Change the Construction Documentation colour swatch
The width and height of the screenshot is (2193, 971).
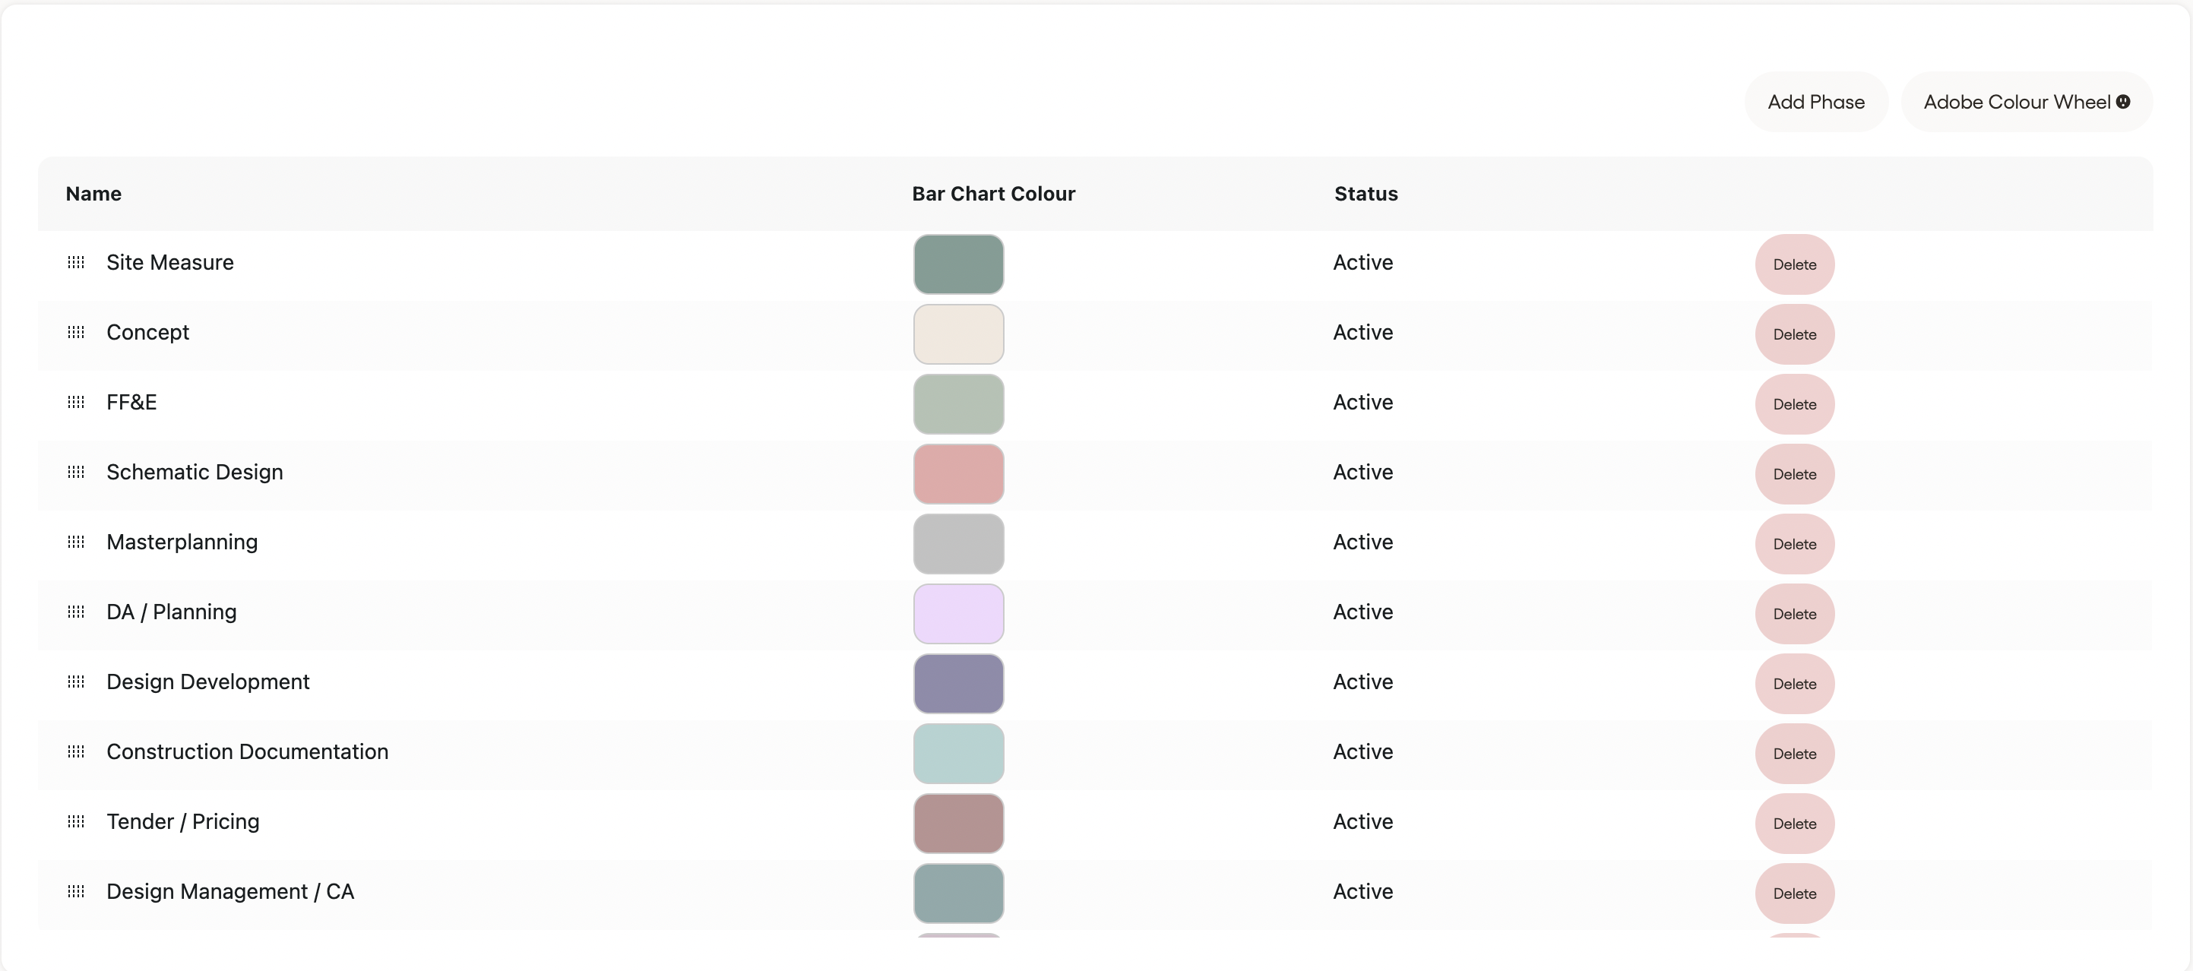click(959, 753)
